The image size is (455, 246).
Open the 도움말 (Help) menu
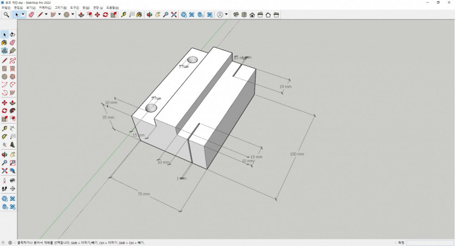click(113, 8)
